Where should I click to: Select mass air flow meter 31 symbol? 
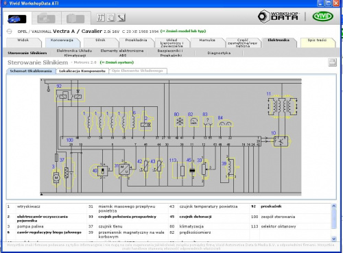tap(125, 169)
